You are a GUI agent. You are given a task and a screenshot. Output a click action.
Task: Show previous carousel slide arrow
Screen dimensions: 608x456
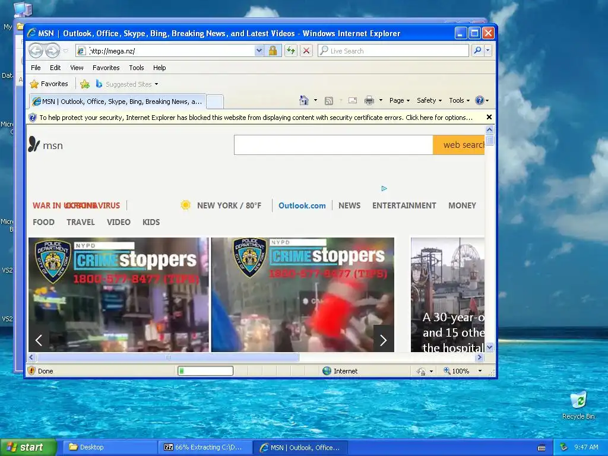click(x=39, y=340)
